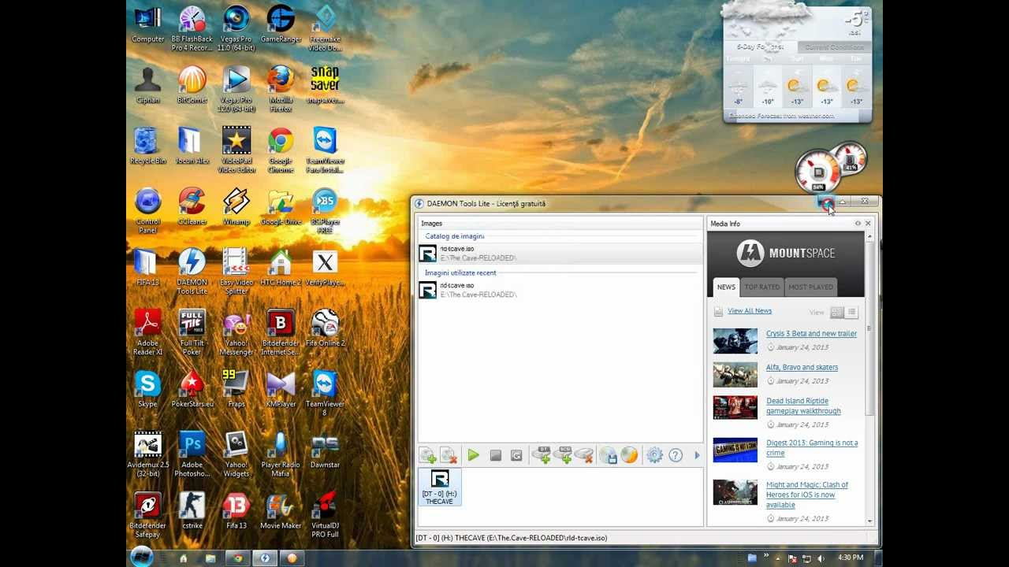
Task: Click the Crysis 3 news thumbnail
Action: [735, 341]
